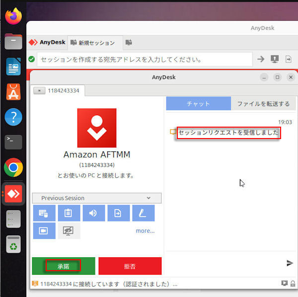Open Google Chrome from the dock
This screenshot has height=297, width=298.
click(x=13, y=167)
